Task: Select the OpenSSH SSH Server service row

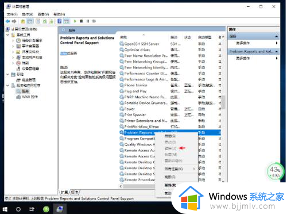Action: [x=170, y=44]
